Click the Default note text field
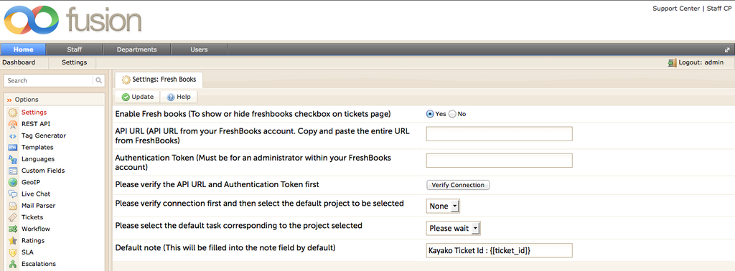 point(500,250)
